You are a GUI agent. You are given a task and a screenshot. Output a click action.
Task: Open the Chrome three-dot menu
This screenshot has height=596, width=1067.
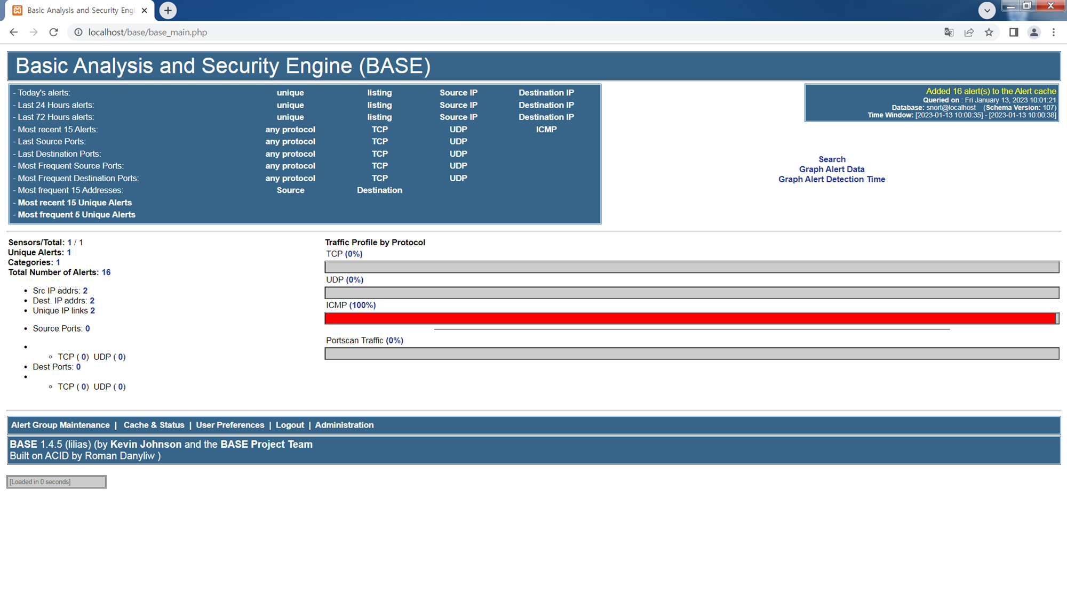[x=1054, y=33]
